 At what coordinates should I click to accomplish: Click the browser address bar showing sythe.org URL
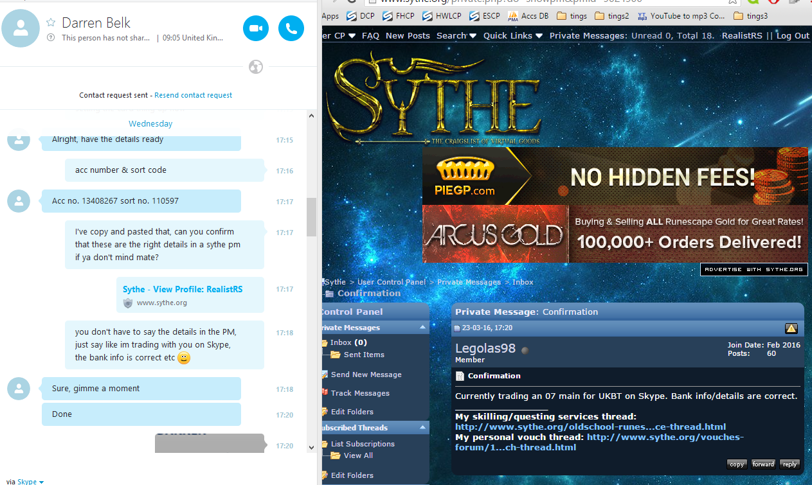(552, 2)
